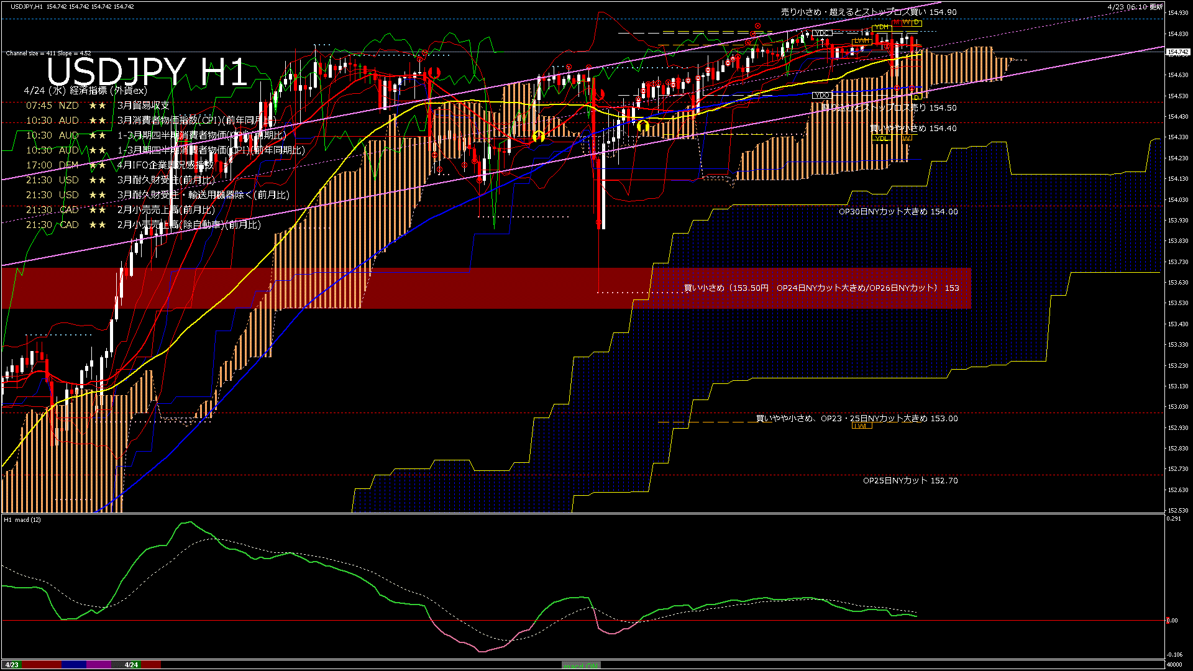This screenshot has height=671, width=1193.
Task: Click the YDO yesterday-open label
Action: [x=821, y=96]
